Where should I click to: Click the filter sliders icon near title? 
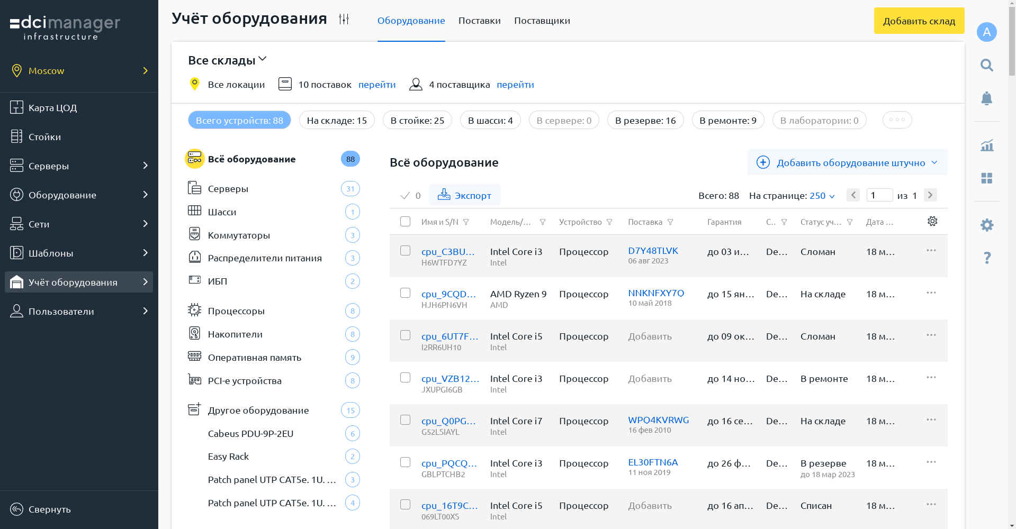344,20
